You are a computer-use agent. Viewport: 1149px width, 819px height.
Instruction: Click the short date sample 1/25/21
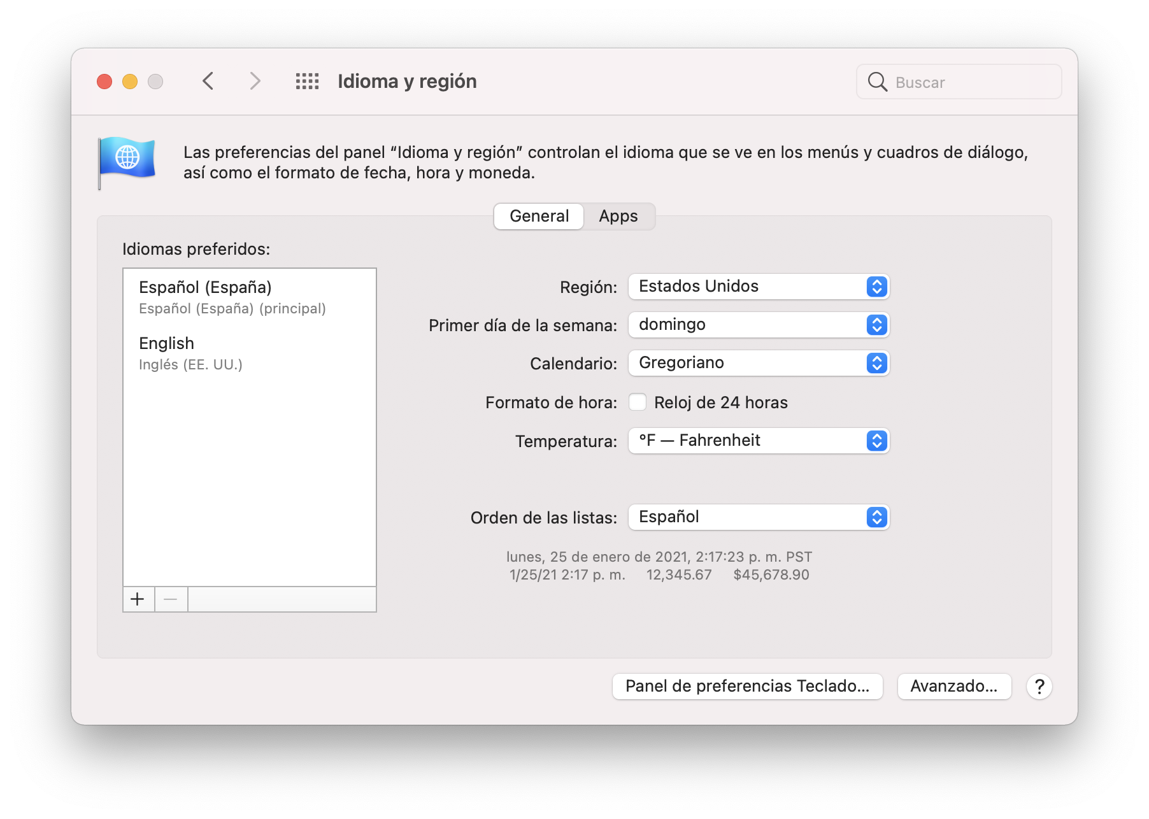coord(567,575)
